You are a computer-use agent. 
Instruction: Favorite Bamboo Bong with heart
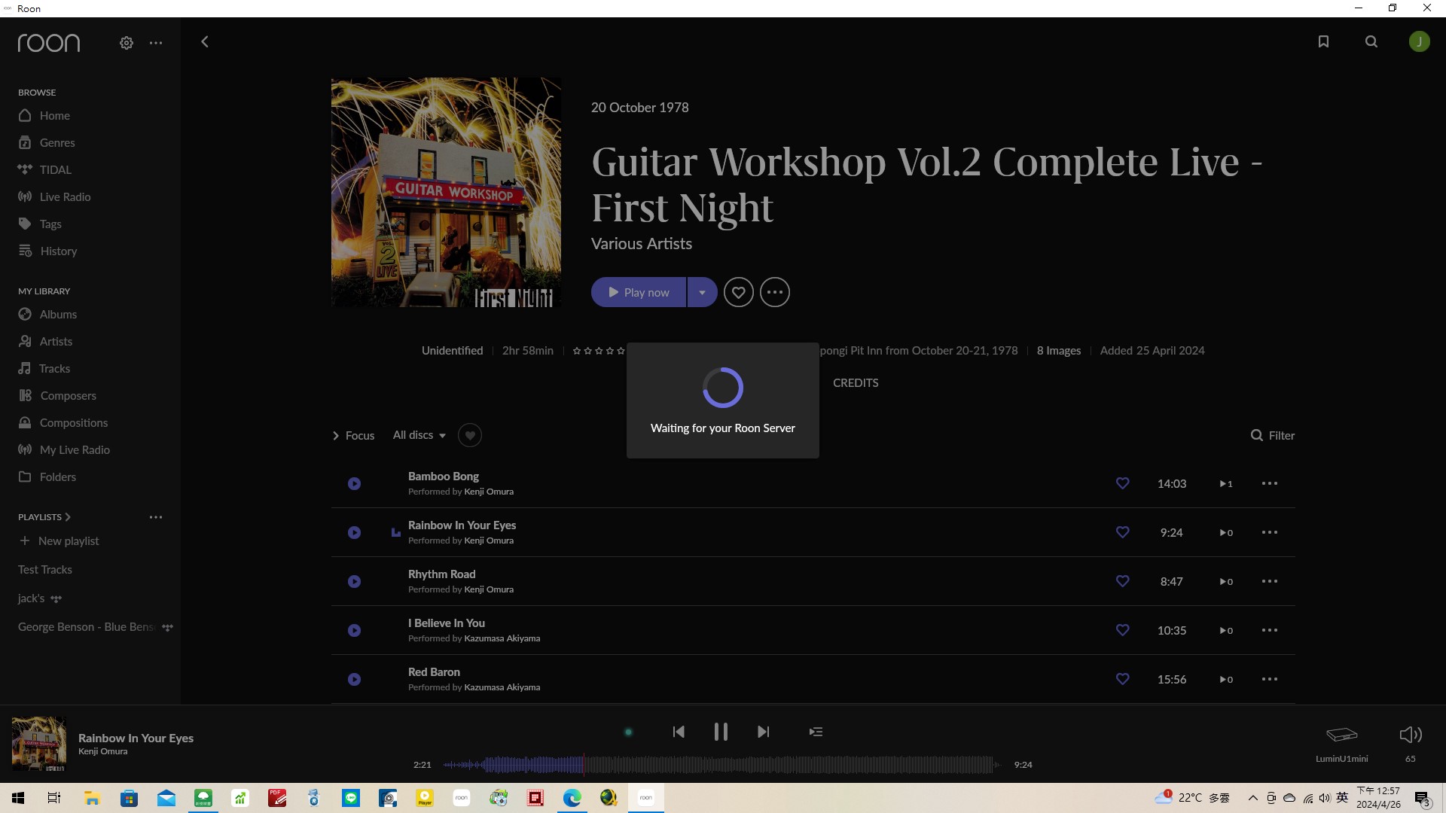pyautogui.click(x=1122, y=483)
